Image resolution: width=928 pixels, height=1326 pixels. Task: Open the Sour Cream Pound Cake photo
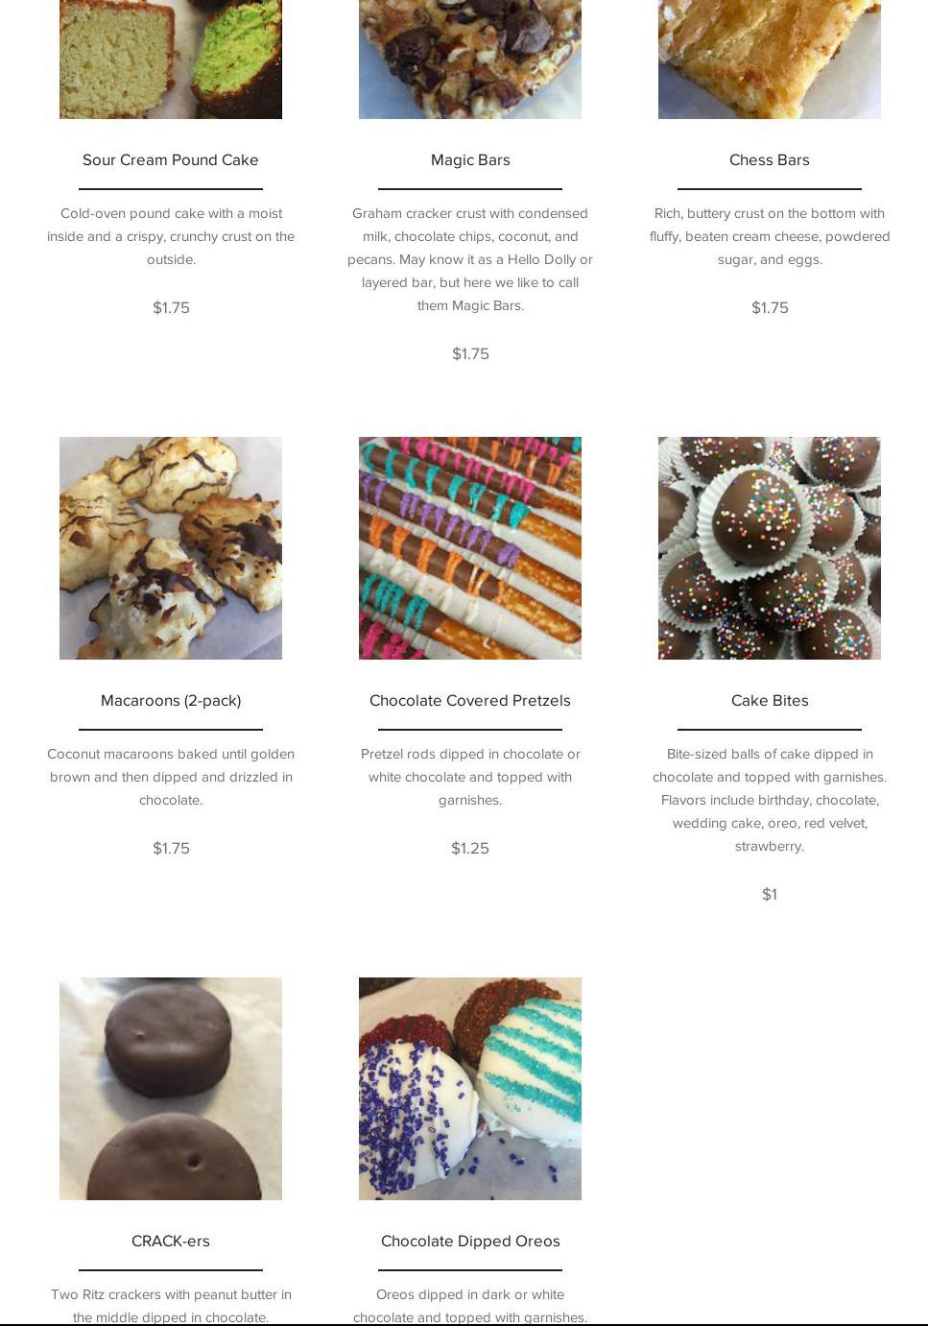point(171,60)
